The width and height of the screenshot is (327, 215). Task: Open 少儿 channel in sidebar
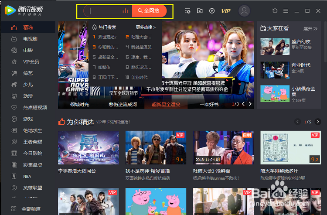pos(28,85)
